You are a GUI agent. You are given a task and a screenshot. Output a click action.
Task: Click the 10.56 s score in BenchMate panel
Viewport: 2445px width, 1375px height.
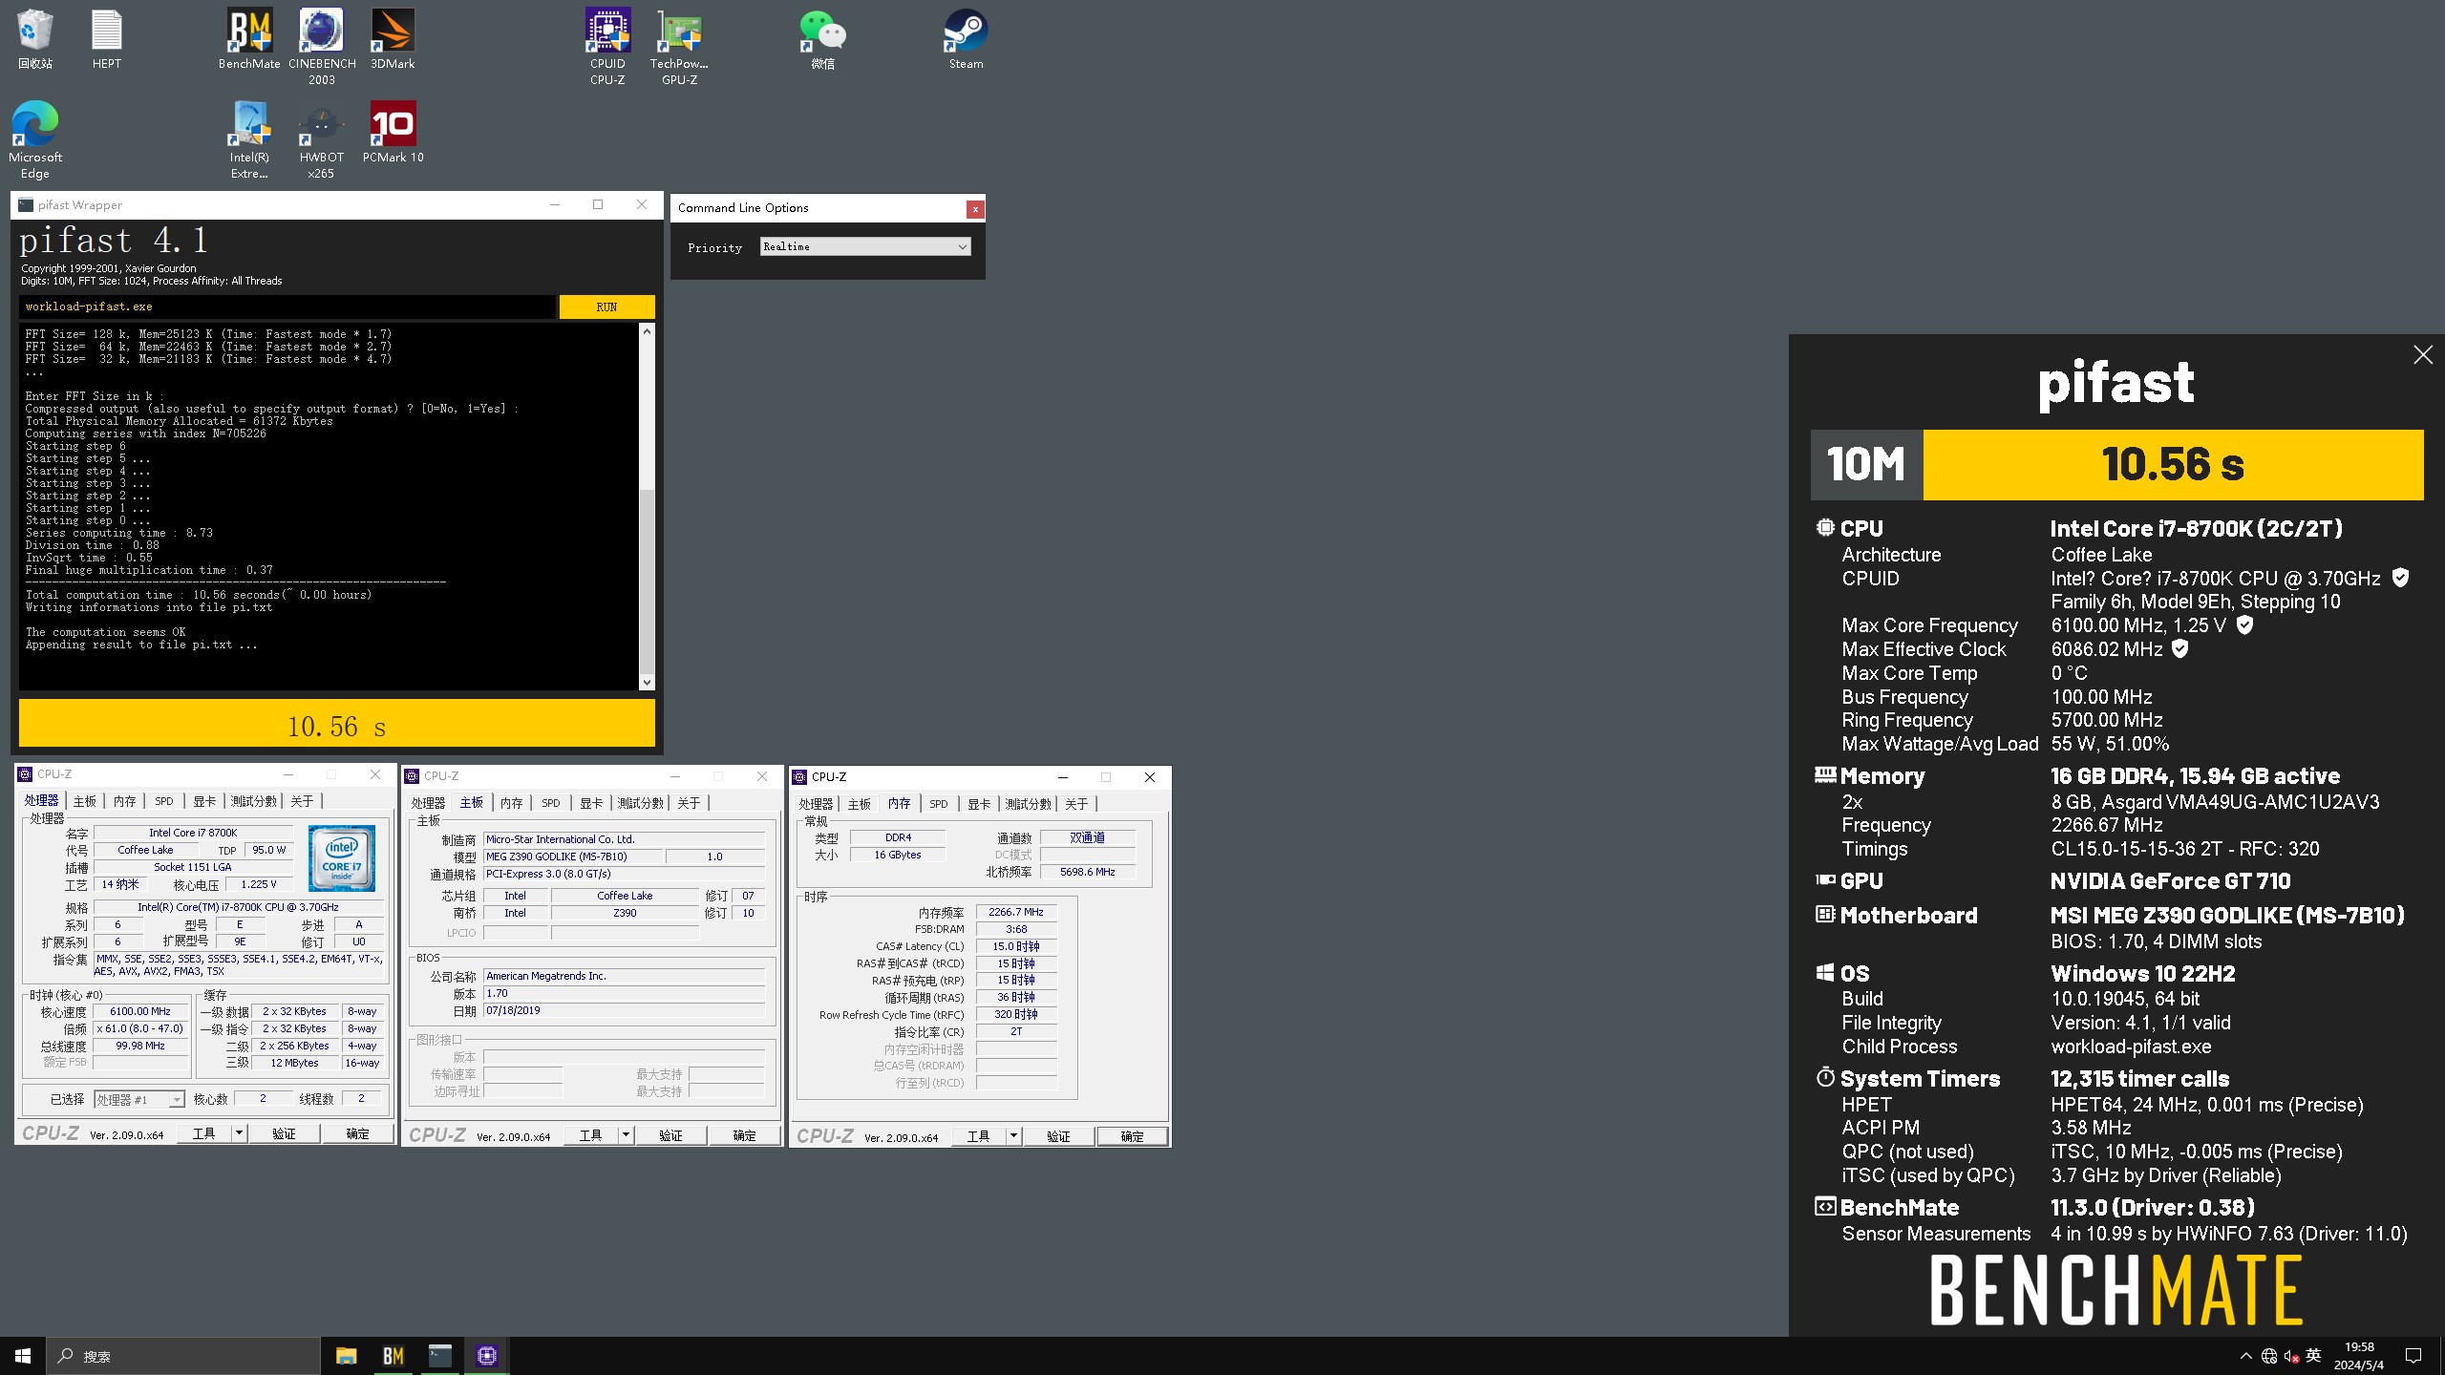(2173, 465)
